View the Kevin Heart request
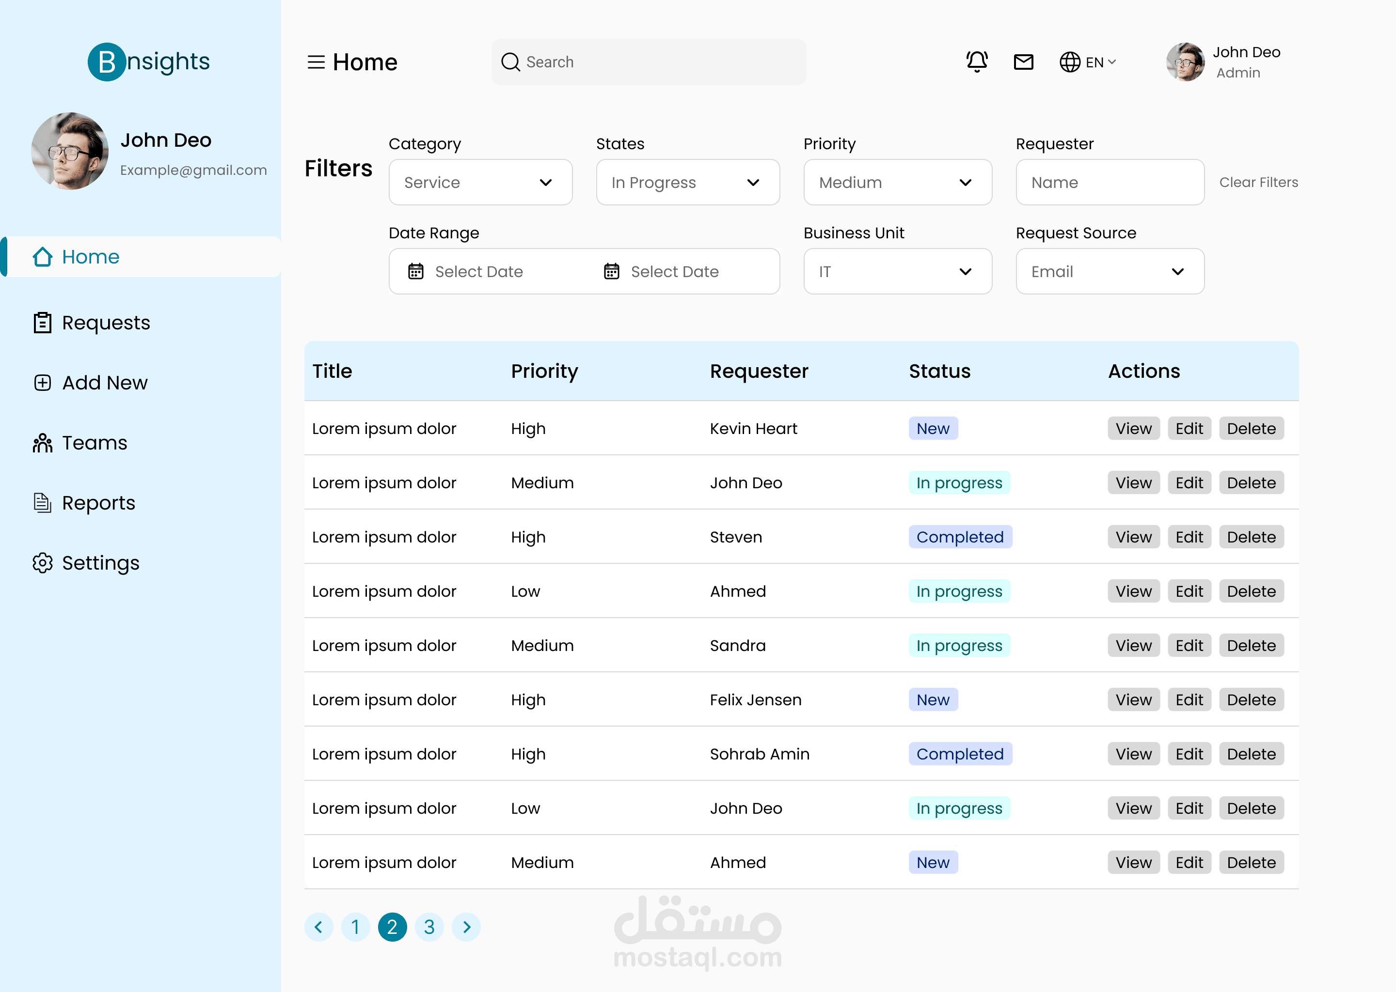Viewport: 1396px width, 992px height. click(x=1133, y=428)
